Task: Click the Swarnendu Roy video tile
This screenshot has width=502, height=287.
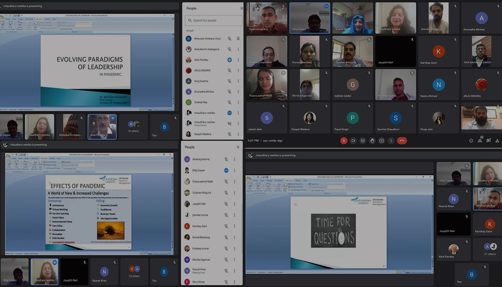Action: point(266,18)
